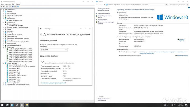Select the ST500LM012 HN-M500MBB disk
190x107 pixels.
click(x=16, y=26)
